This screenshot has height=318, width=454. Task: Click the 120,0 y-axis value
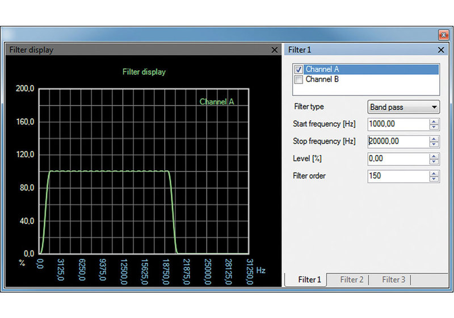point(25,154)
